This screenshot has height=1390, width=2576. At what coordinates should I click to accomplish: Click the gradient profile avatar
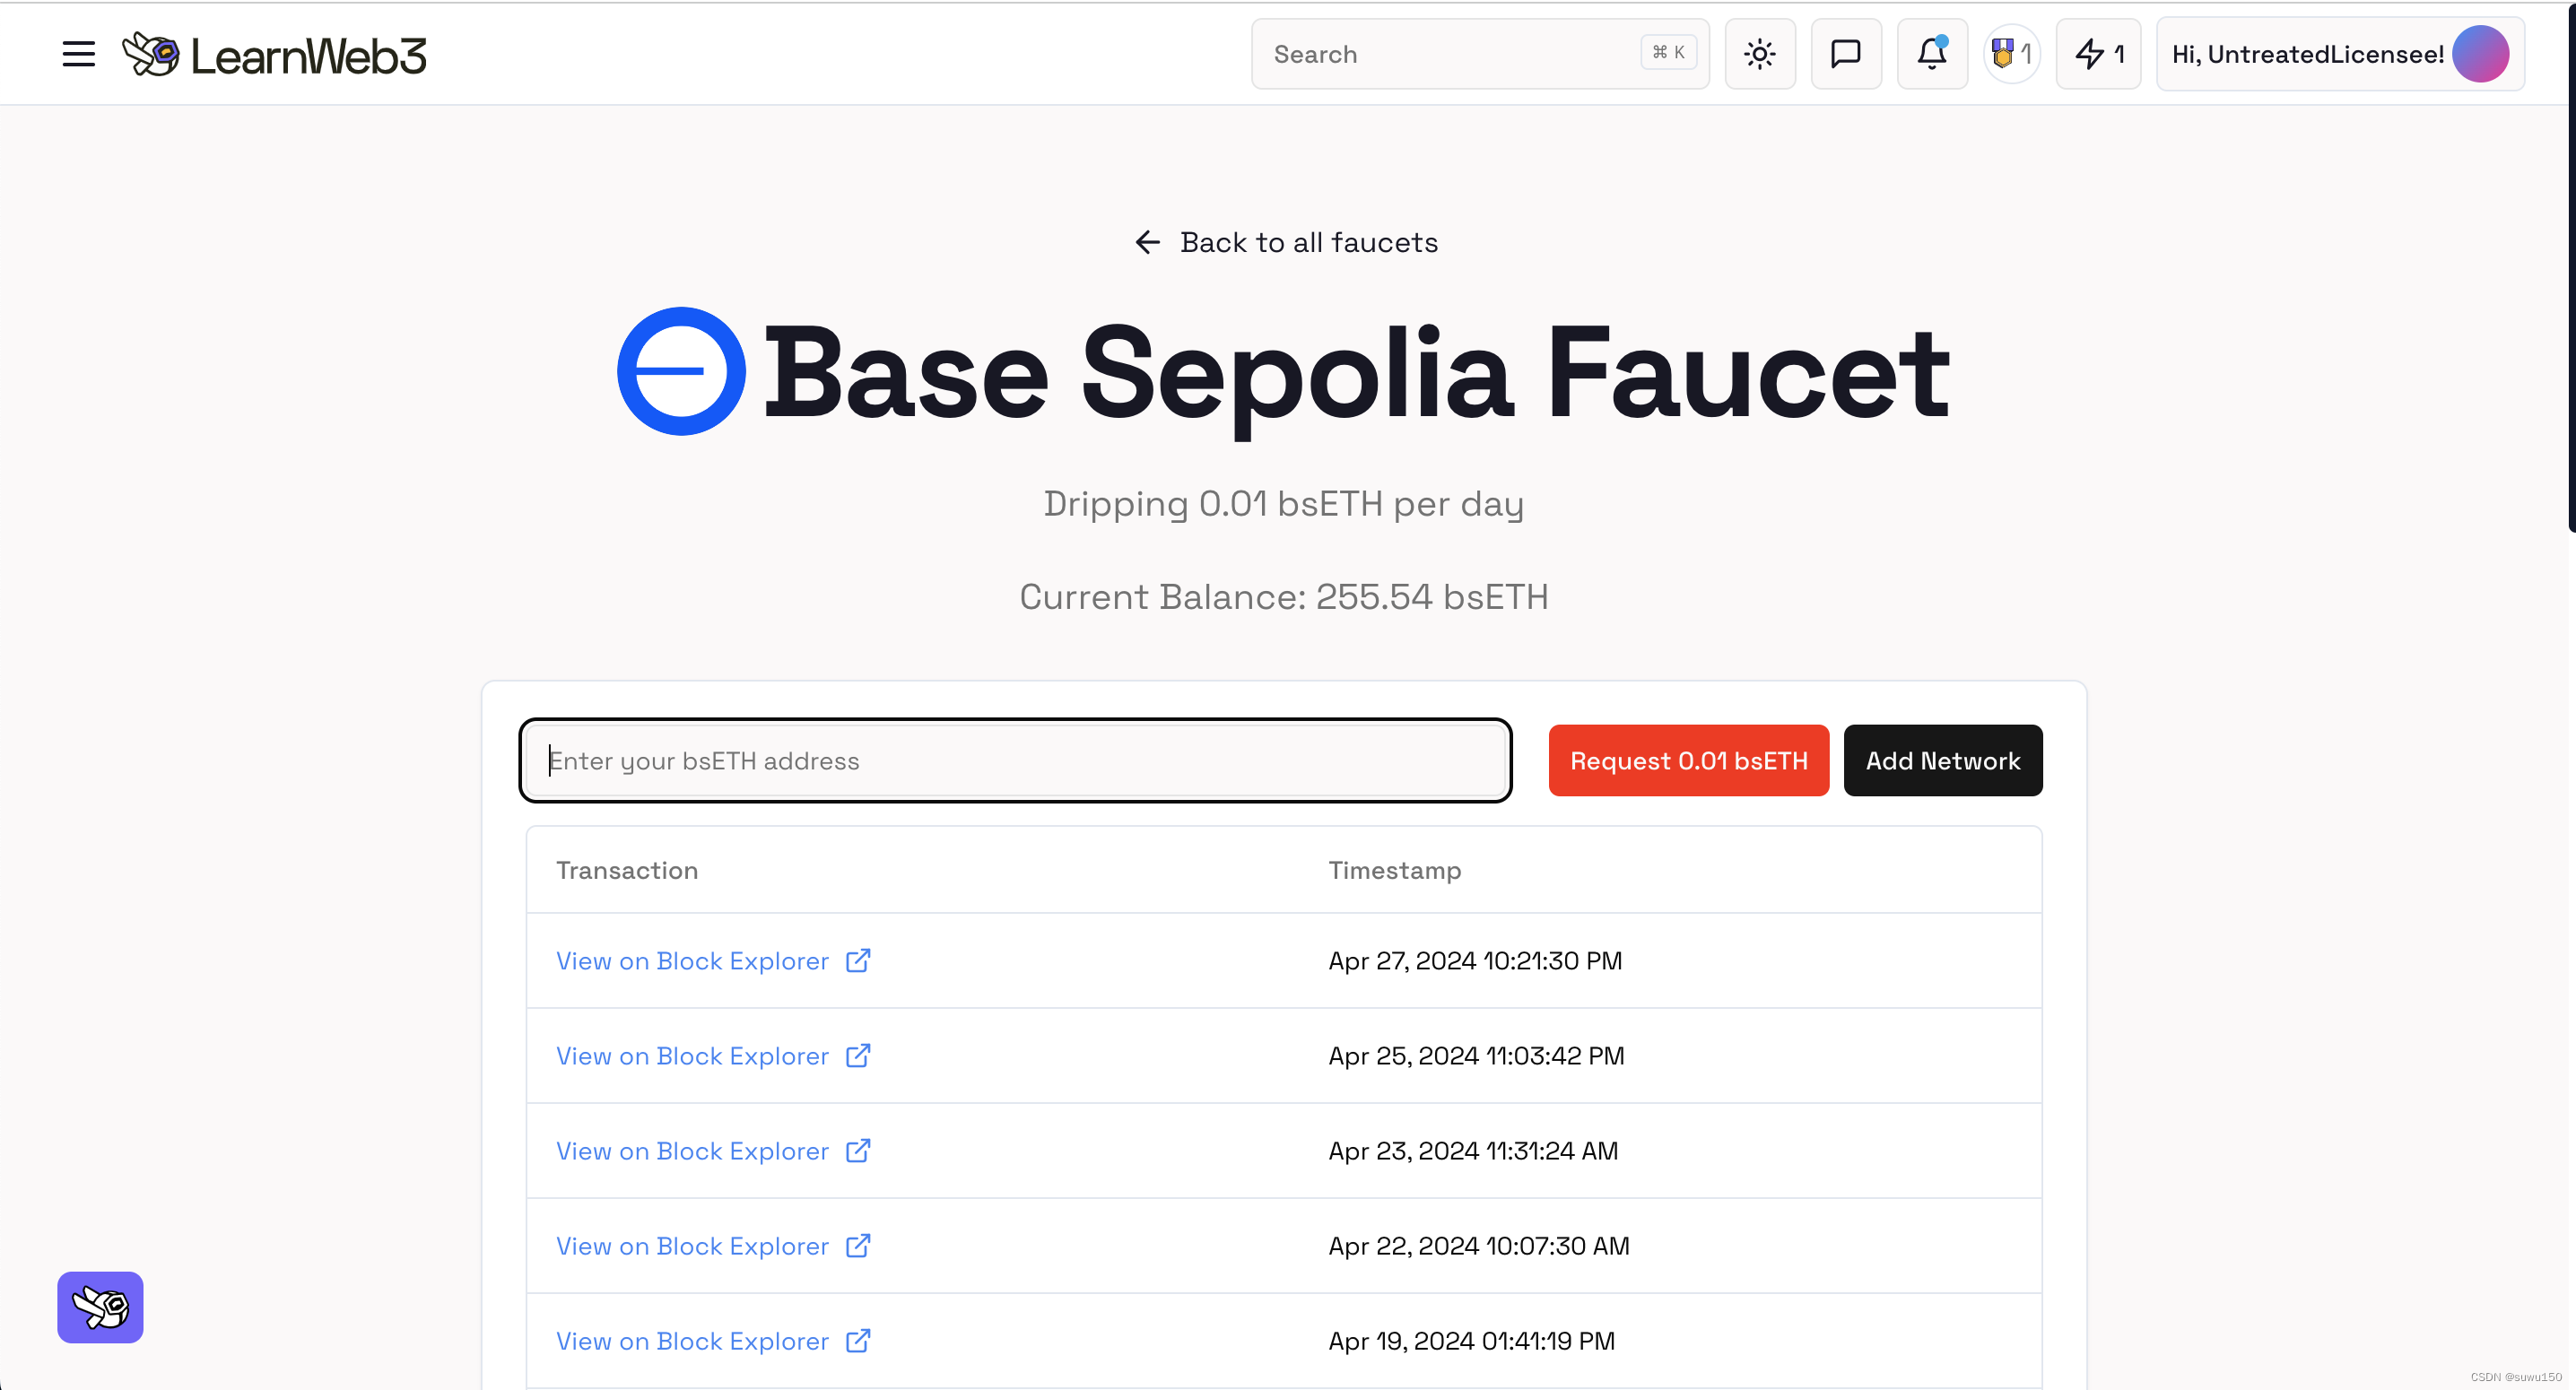click(x=2480, y=54)
